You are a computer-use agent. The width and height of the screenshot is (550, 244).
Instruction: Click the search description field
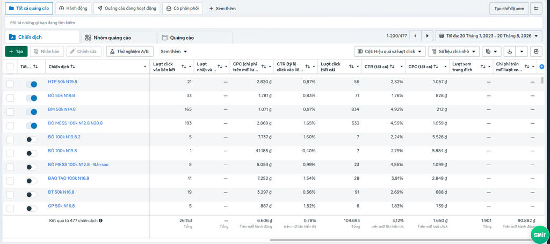(273, 23)
